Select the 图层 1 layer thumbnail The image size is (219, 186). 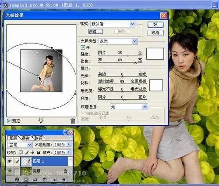(26, 161)
